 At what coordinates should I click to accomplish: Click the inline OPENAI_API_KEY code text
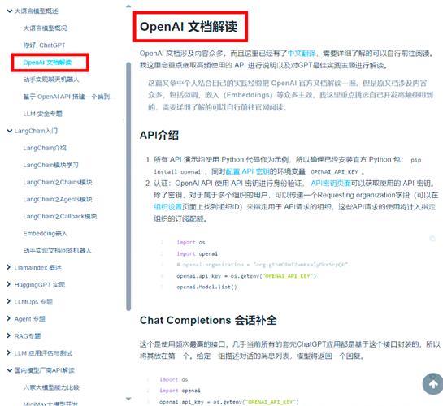click(x=334, y=172)
